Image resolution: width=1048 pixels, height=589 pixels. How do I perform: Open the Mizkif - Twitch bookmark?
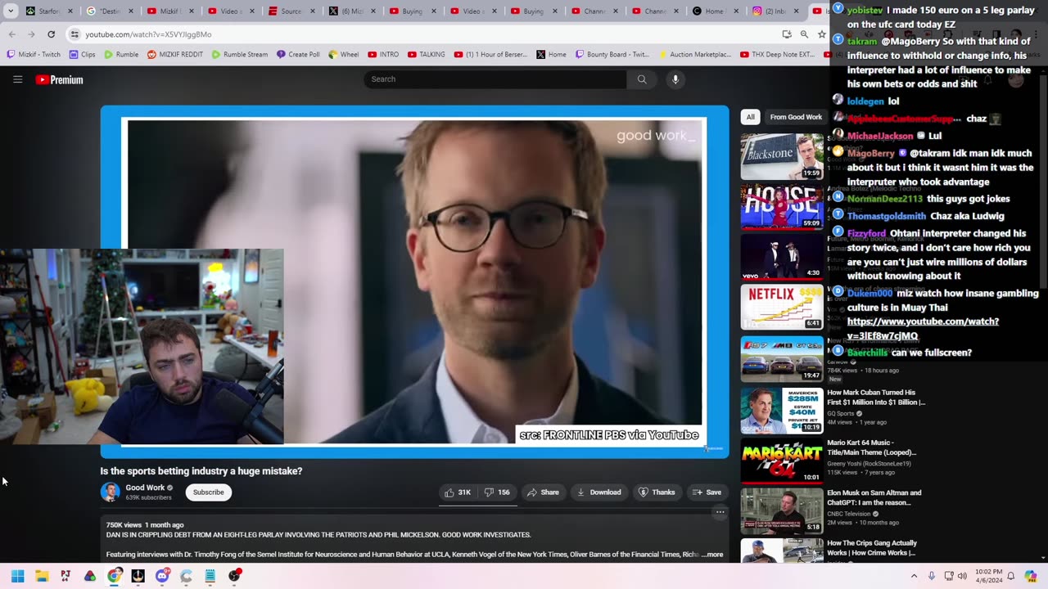pos(34,55)
